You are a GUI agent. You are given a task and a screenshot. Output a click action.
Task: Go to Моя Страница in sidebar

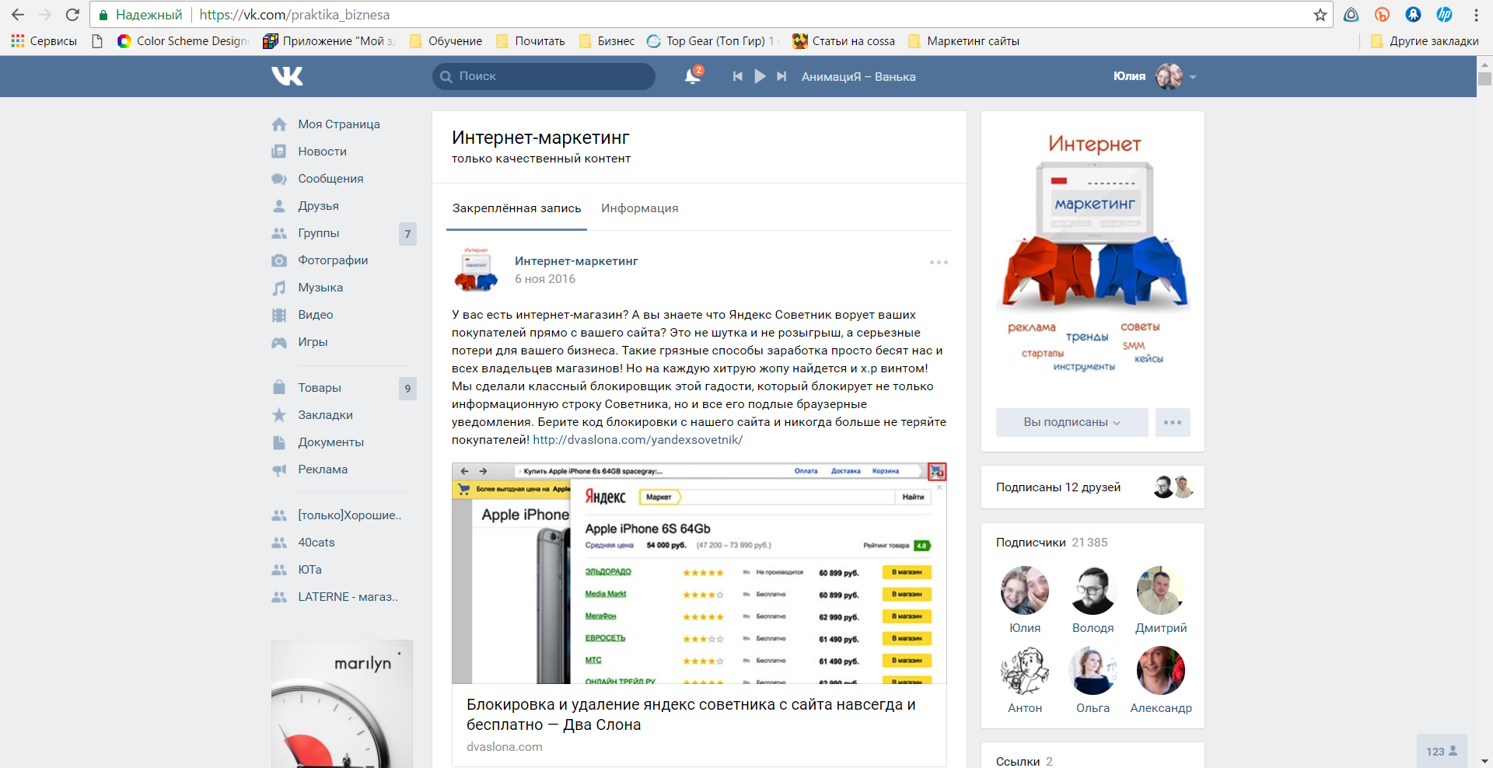(x=339, y=124)
